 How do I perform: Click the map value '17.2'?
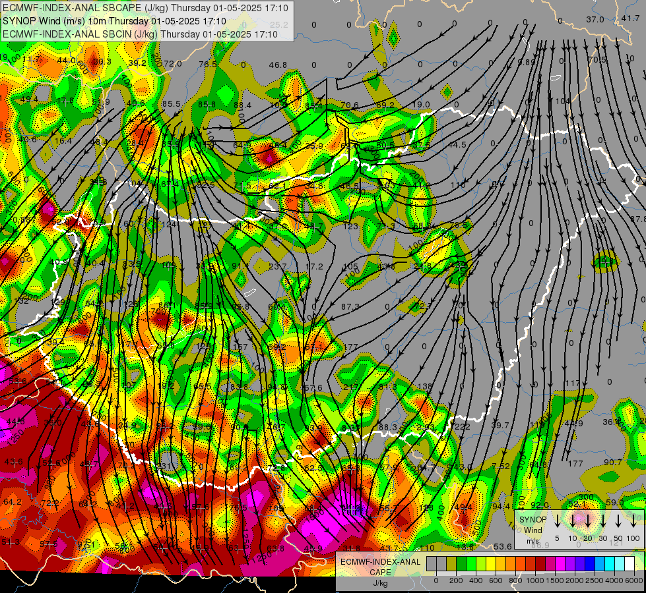314,267
